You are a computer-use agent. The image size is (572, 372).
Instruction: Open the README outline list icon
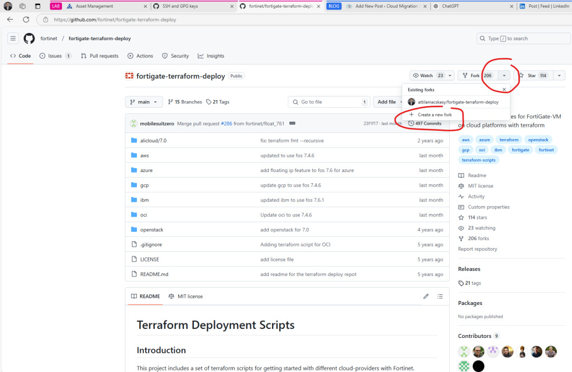pyautogui.click(x=440, y=296)
